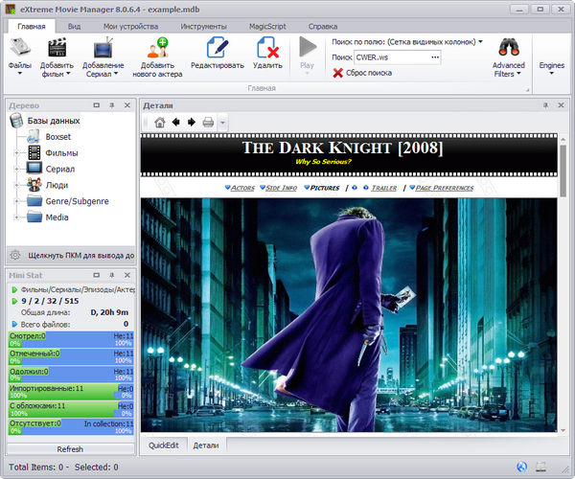Pin the Дерево panel with pushpin
The height and width of the screenshot is (479, 575).
(110, 104)
